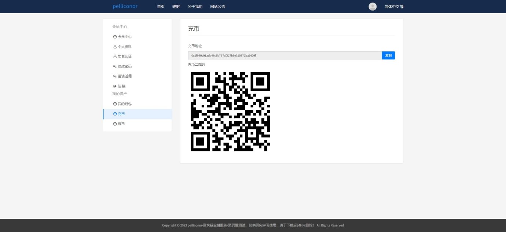The width and height of the screenshot is (506, 232).
Task: Click the deposit QR code image
Action: (230, 111)
